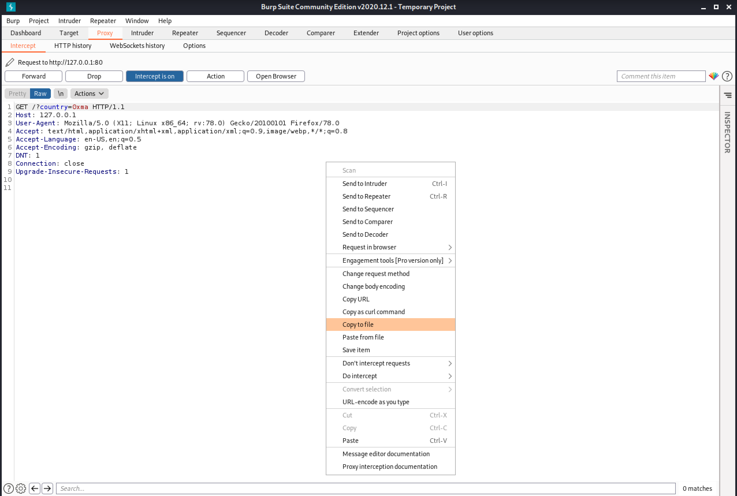Open WebSockets history sub-tab
The width and height of the screenshot is (737, 496).
pos(137,46)
